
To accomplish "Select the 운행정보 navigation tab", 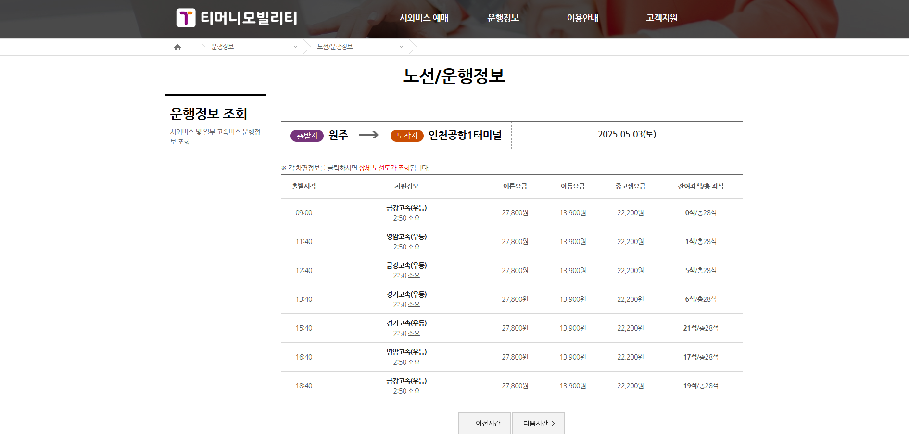I will point(503,18).
